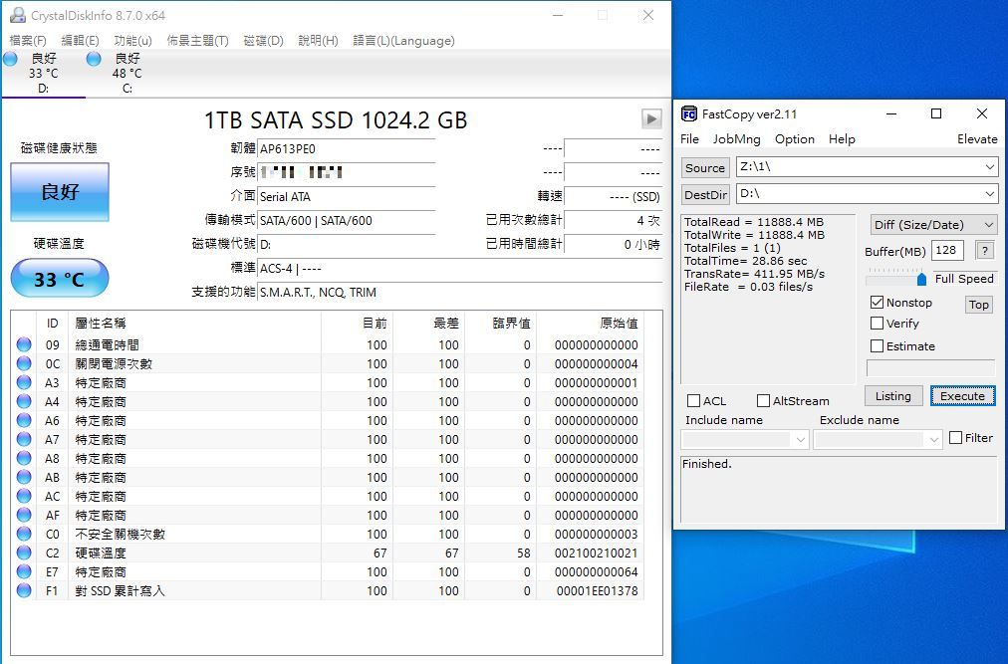Open the 磁碟(D) menu
Viewport: 1008px width, 664px height.
pos(264,41)
